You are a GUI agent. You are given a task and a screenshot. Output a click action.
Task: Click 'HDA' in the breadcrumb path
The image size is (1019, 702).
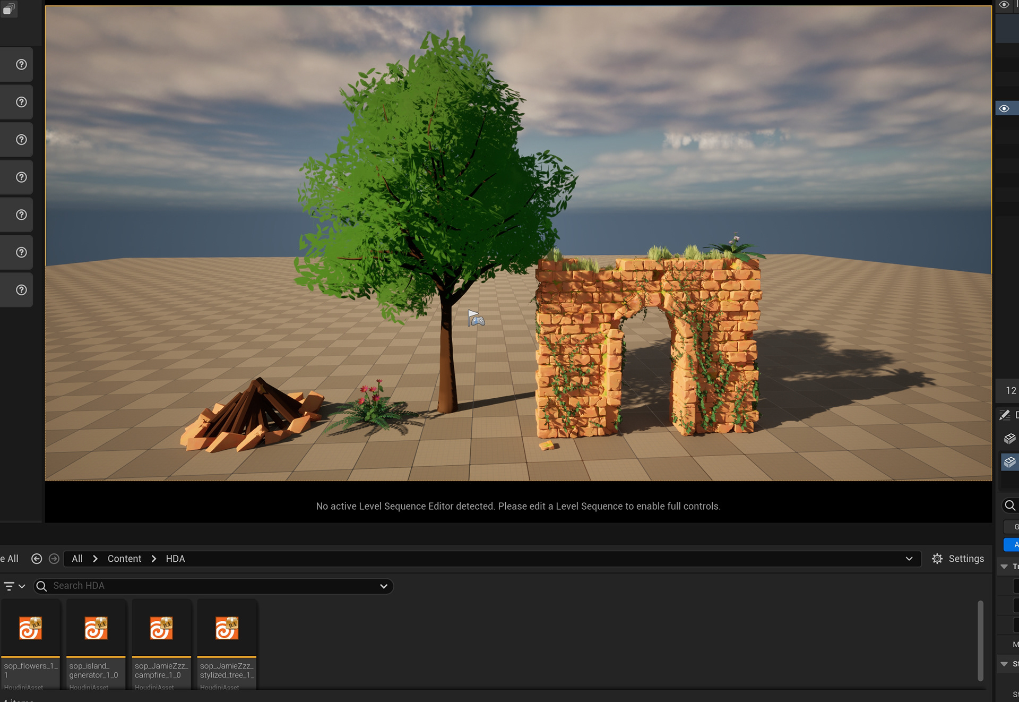[175, 559]
